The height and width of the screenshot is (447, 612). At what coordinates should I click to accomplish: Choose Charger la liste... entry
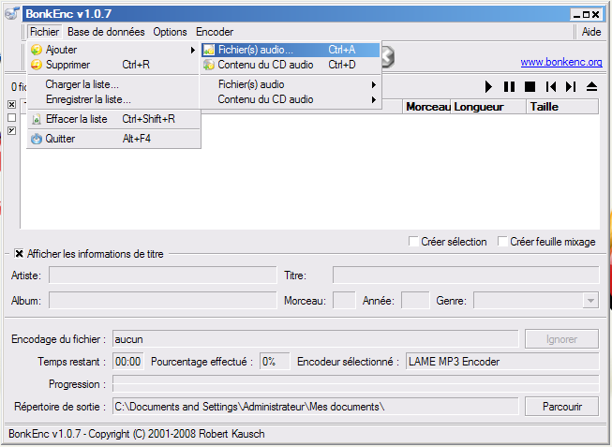(113, 84)
